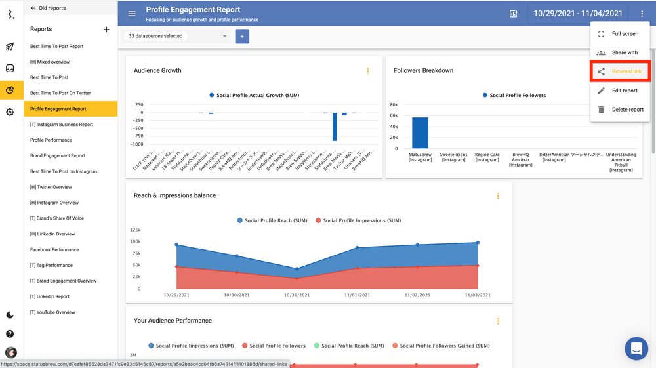Viewport: 656px width, 368px height.
Task: Open the Settings gear in left rail
Action: tap(10, 112)
